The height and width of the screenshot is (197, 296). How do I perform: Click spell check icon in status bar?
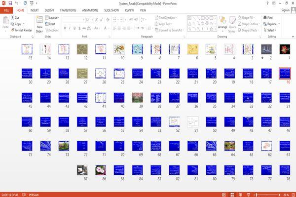click(24, 195)
